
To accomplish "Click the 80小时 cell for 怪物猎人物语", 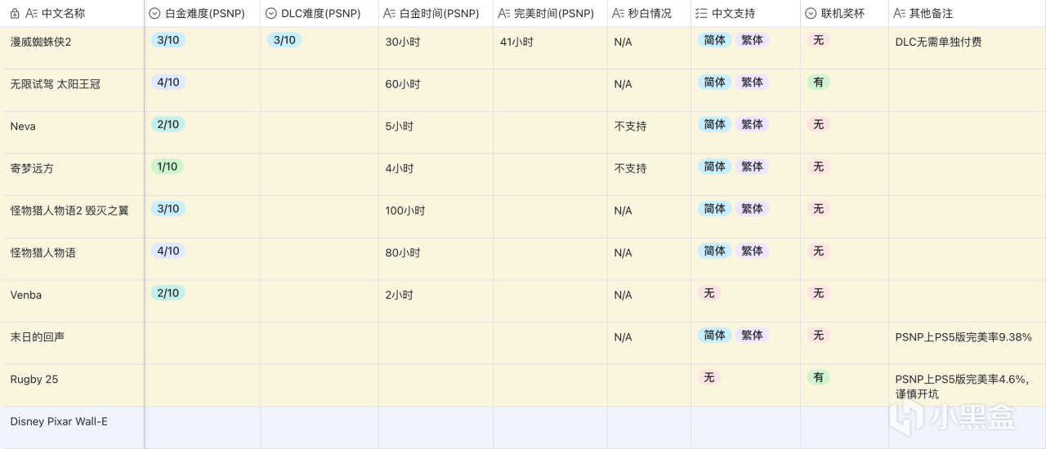I will 436,260.
